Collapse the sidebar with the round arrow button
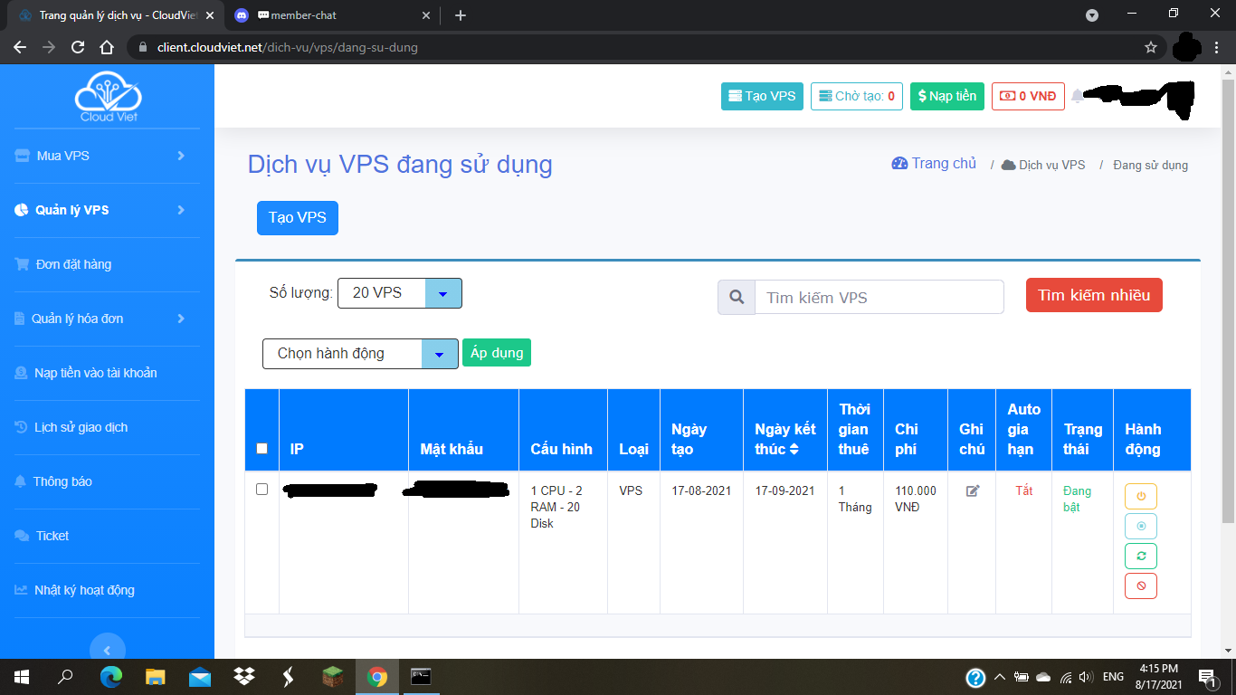Viewport: 1236px width, 695px height. click(108, 650)
